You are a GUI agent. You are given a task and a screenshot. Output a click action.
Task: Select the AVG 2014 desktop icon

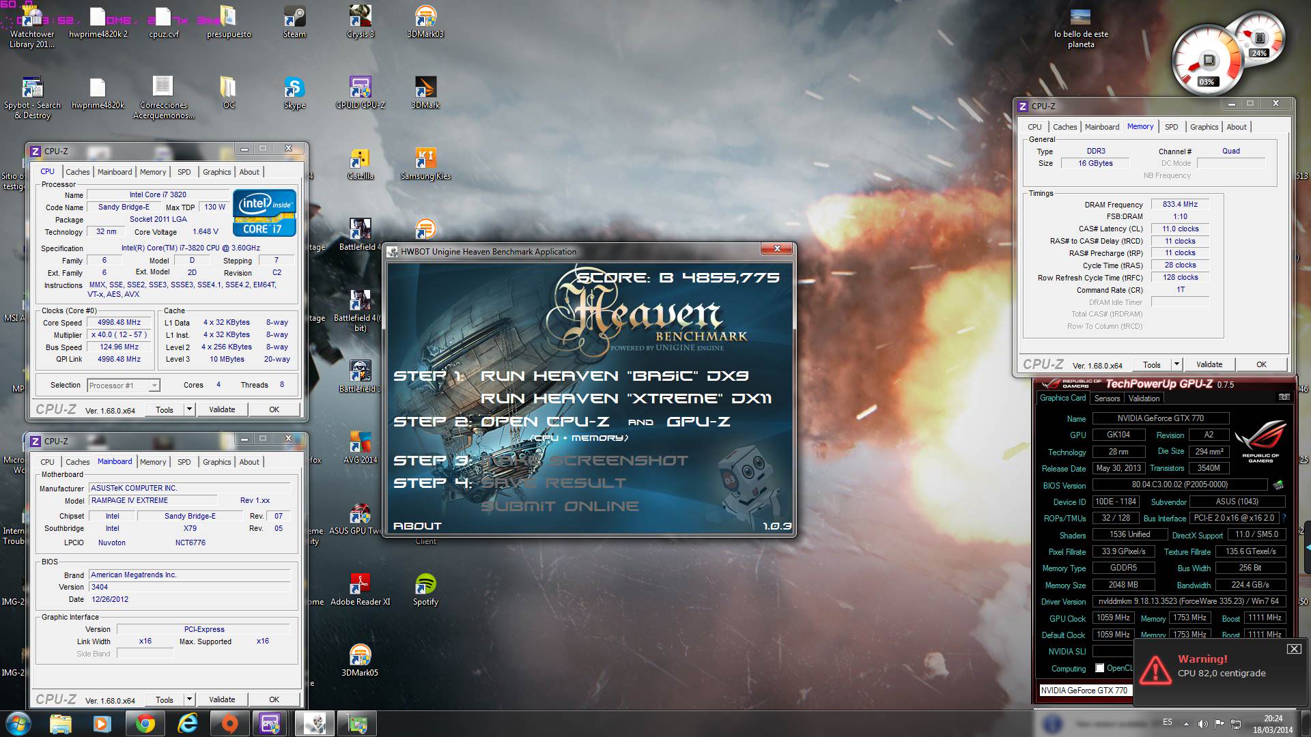360,448
